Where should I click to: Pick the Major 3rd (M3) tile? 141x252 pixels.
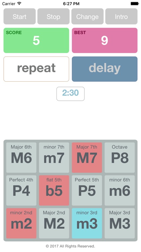coord(120,223)
